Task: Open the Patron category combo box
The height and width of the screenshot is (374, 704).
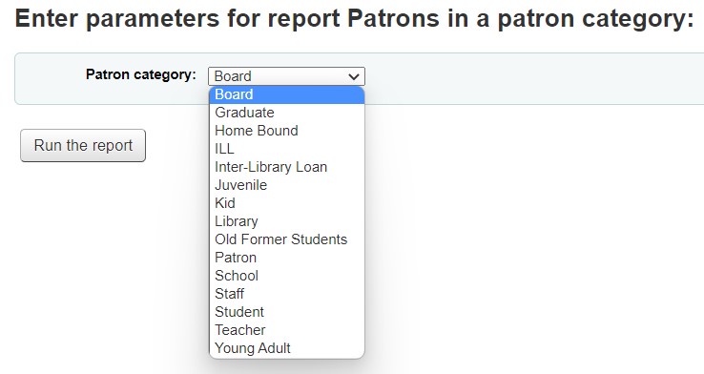Action: pos(286,76)
